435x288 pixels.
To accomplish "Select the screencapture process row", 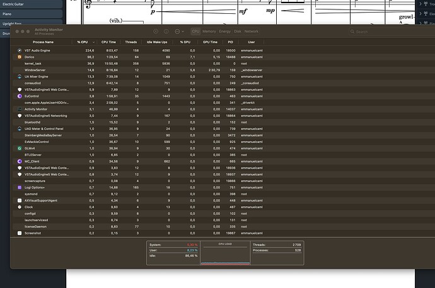I will tap(223, 181).
